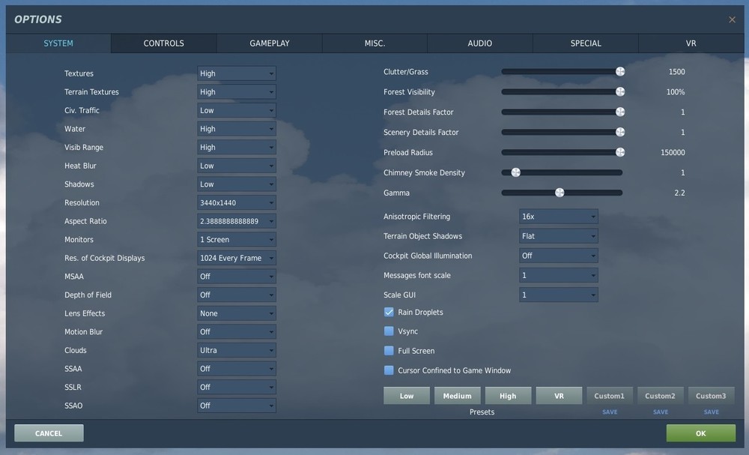Select the Custom1 preset
The width and height of the screenshot is (749, 455).
pos(609,395)
